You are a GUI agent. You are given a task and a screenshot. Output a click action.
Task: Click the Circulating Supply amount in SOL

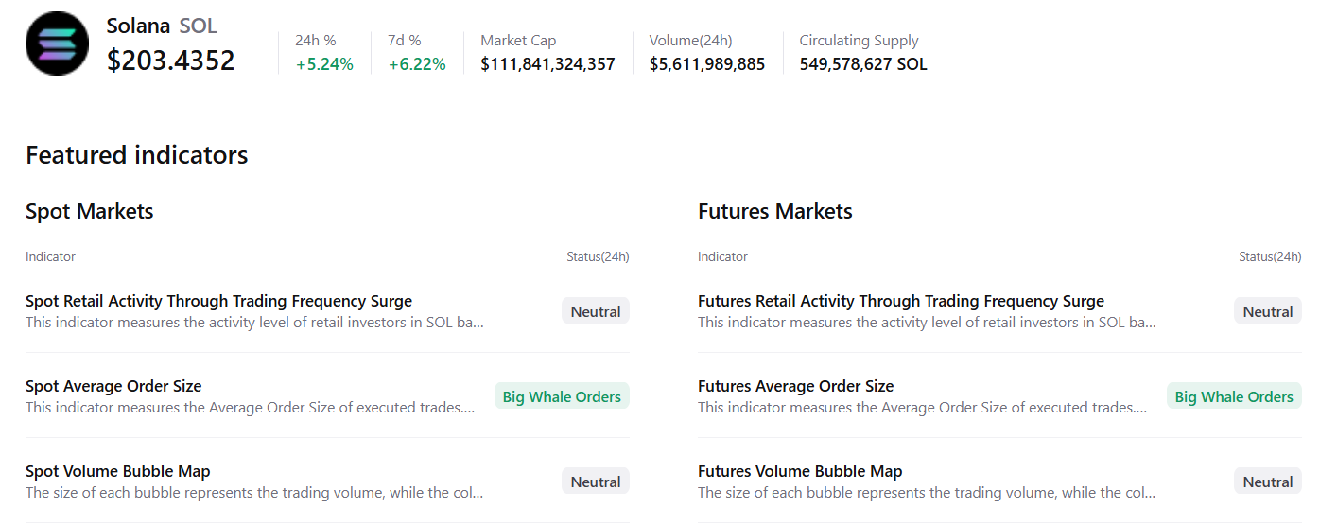click(x=862, y=64)
